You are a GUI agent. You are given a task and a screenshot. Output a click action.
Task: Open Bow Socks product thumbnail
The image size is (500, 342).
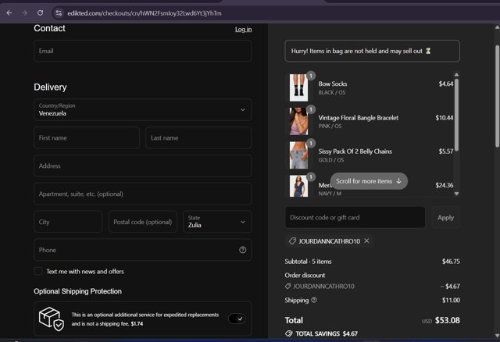pyautogui.click(x=298, y=87)
